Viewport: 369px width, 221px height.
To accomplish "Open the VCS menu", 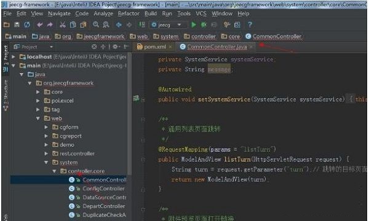I will tap(201, 14).
